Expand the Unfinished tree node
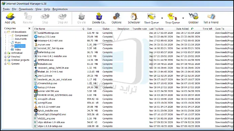Image resolution: width=234 pixels, height=131 pixels. [x=5, y=53]
